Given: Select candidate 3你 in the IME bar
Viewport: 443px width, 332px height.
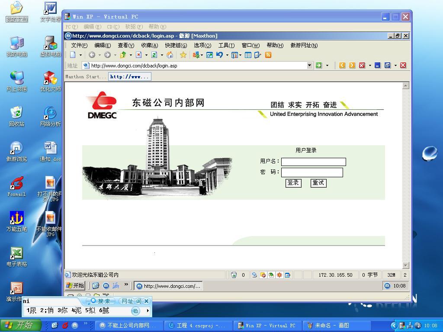Looking at the screenshot, I should (x=62, y=310).
